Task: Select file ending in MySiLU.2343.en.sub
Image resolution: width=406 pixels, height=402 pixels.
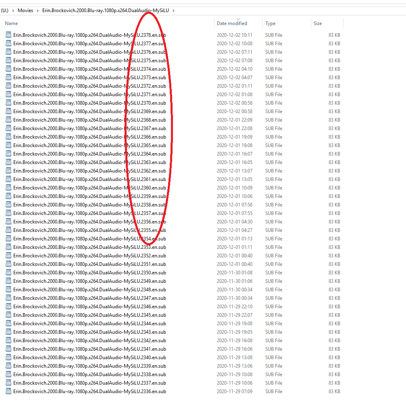Action: (90, 332)
